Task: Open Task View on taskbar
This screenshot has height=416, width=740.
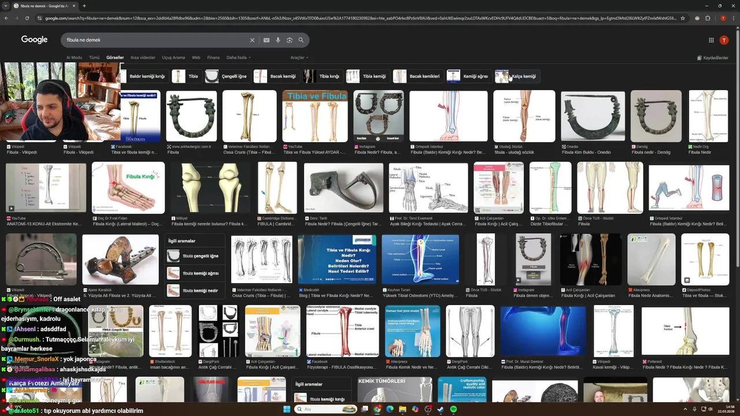Action: click(364, 409)
